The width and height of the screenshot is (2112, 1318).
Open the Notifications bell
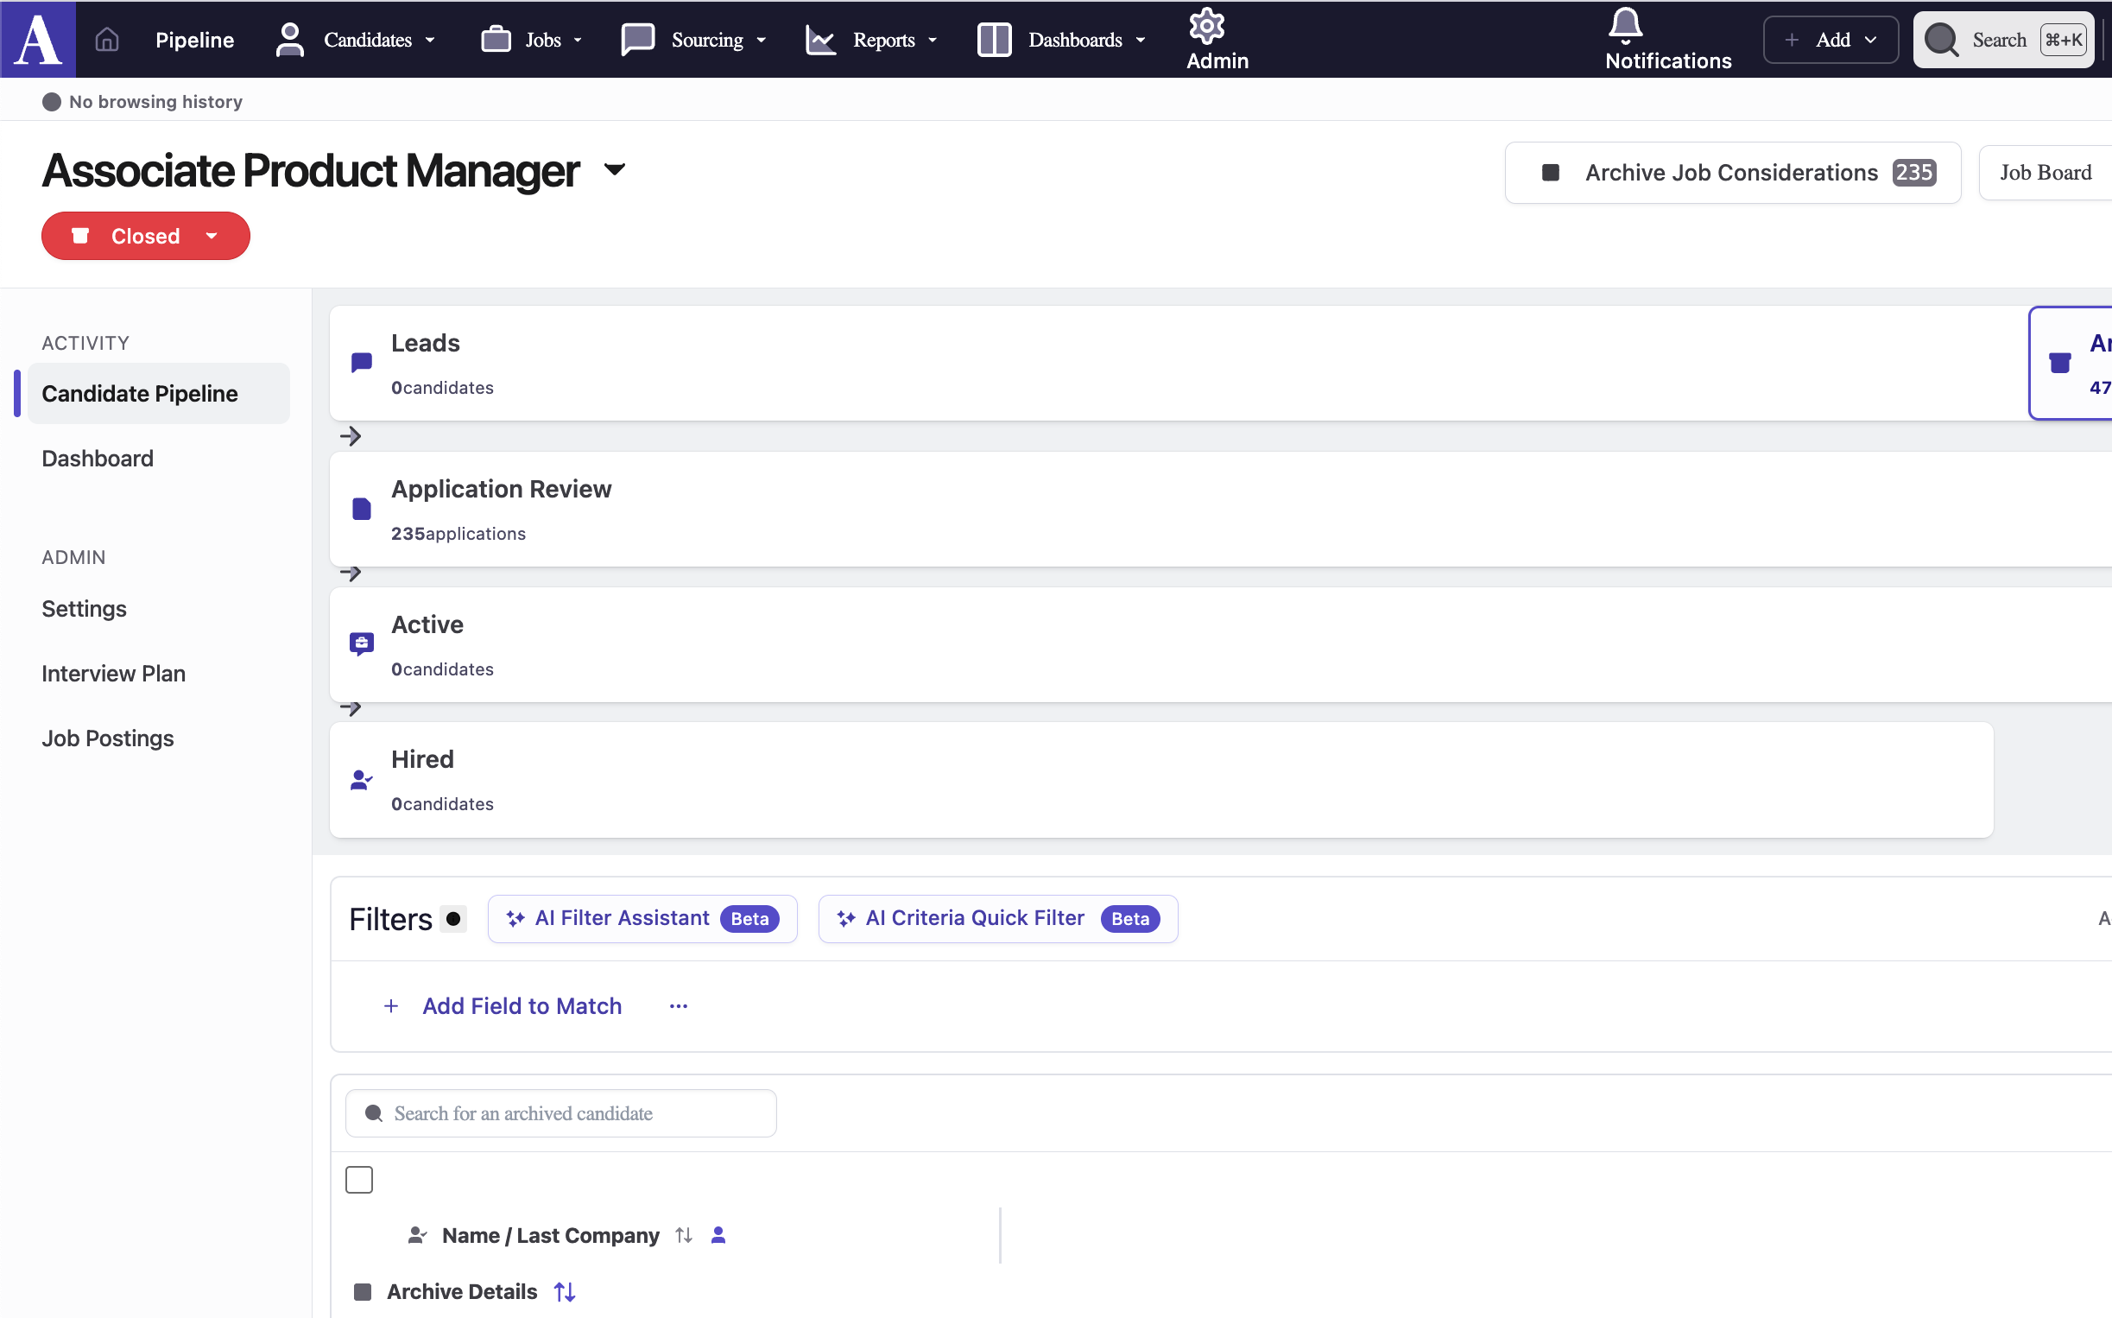coord(1624,26)
